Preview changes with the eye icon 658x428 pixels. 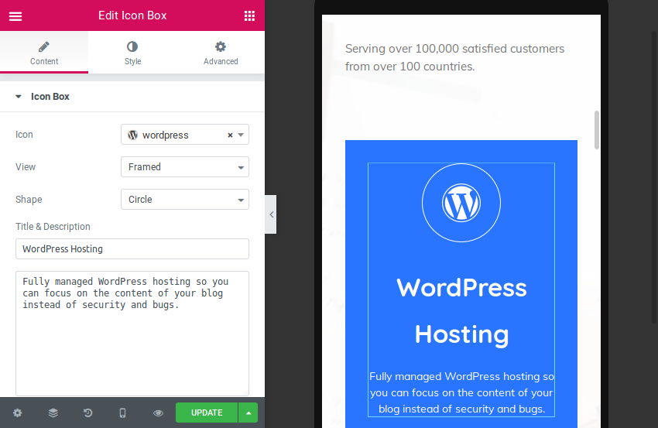coord(158,413)
